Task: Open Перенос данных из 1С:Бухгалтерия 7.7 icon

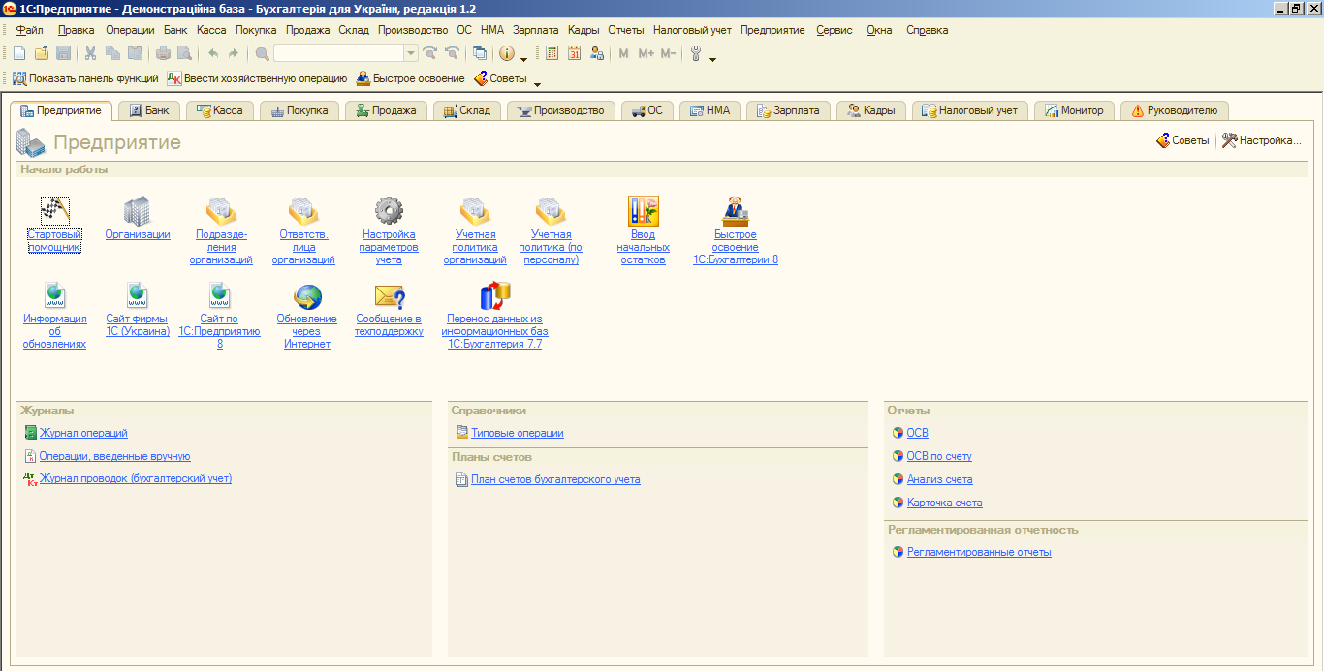Action: 494,296
